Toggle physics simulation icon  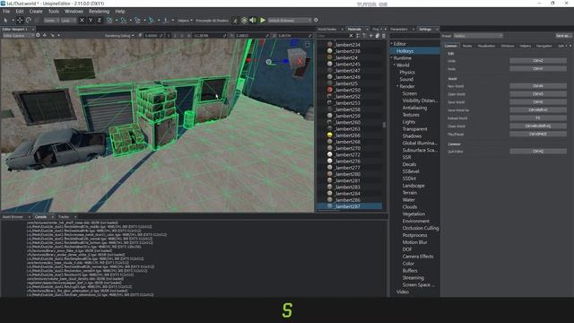244,21
